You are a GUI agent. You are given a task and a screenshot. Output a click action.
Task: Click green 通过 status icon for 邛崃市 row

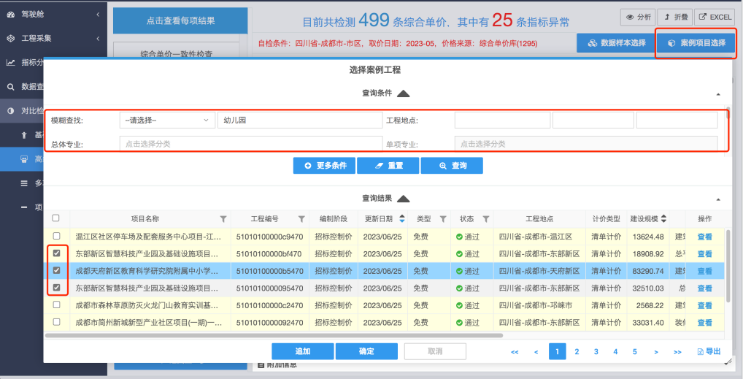click(459, 305)
